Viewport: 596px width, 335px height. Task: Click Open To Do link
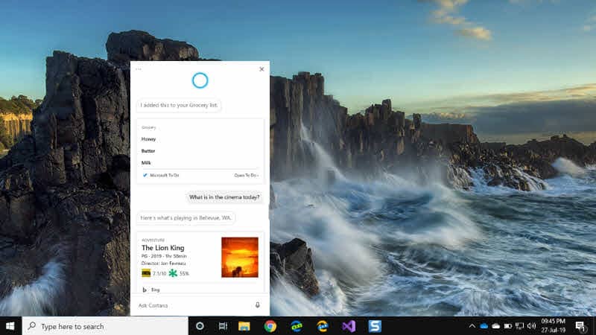click(x=246, y=175)
